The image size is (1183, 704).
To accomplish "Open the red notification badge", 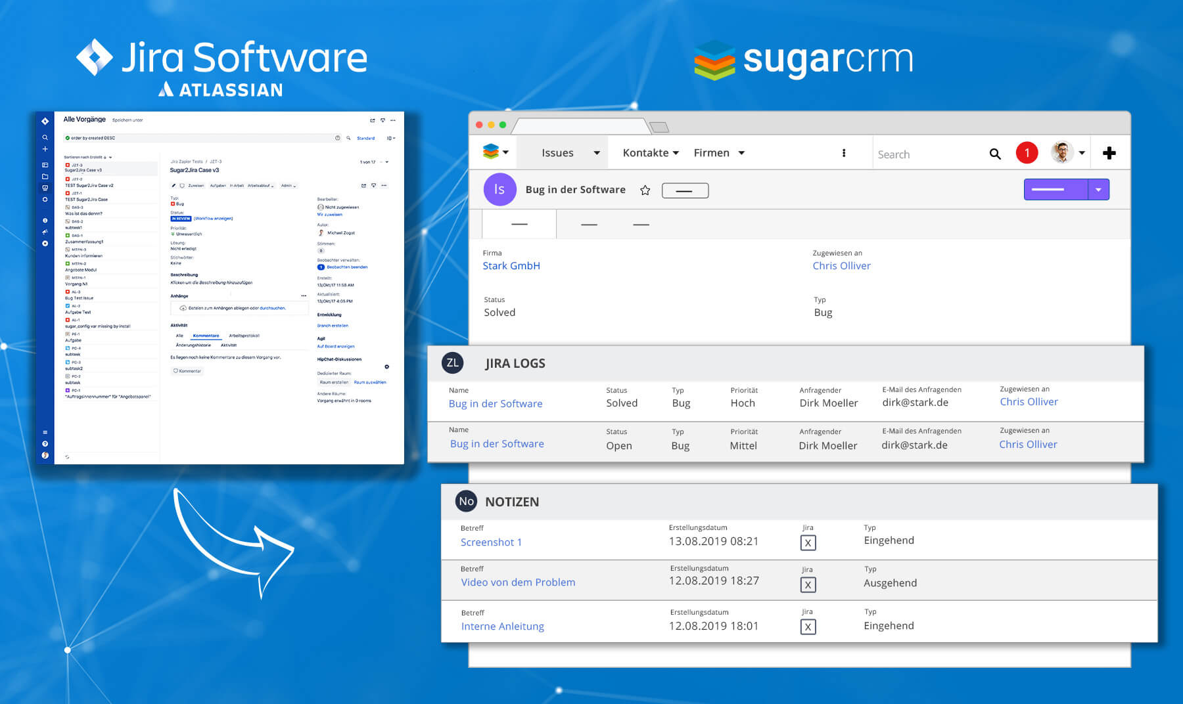I will click(x=1027, y=153).
